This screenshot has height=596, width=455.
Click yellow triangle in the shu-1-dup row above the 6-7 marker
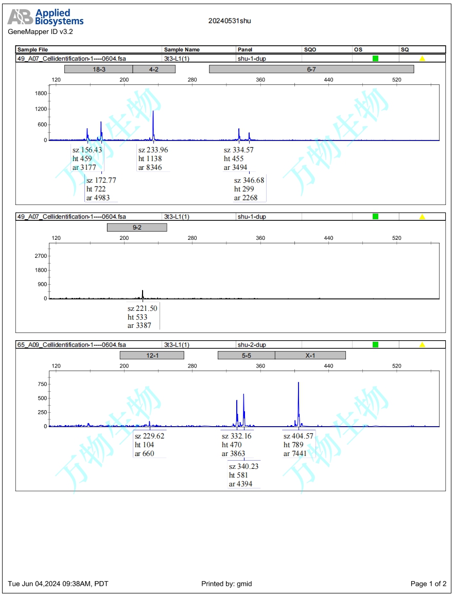click(422, 59)
